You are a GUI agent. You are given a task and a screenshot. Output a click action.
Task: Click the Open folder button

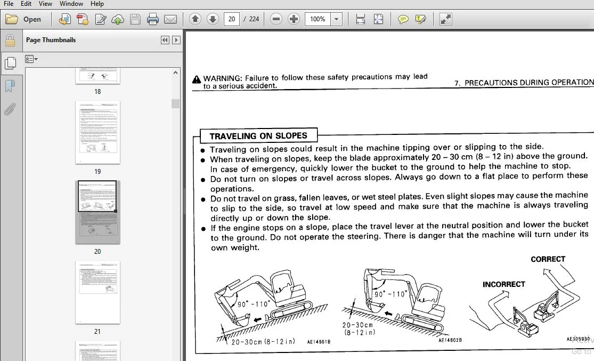23,19
